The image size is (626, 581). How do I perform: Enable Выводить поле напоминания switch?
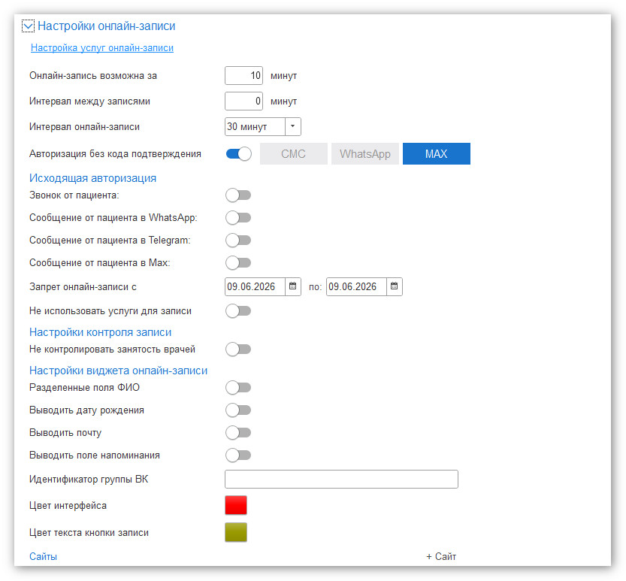pyautogui.click(x=238, y=455)
